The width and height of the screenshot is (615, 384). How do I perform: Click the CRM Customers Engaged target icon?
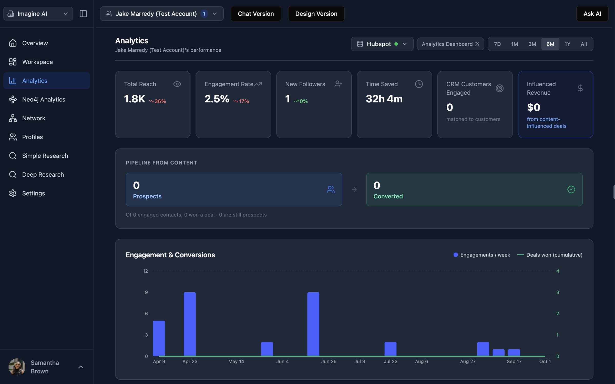tap(499, 88)
